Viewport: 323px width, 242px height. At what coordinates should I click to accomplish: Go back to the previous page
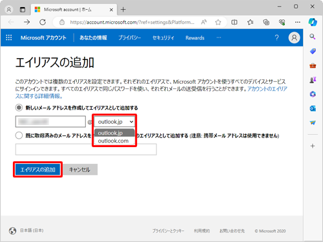(11, 22)
